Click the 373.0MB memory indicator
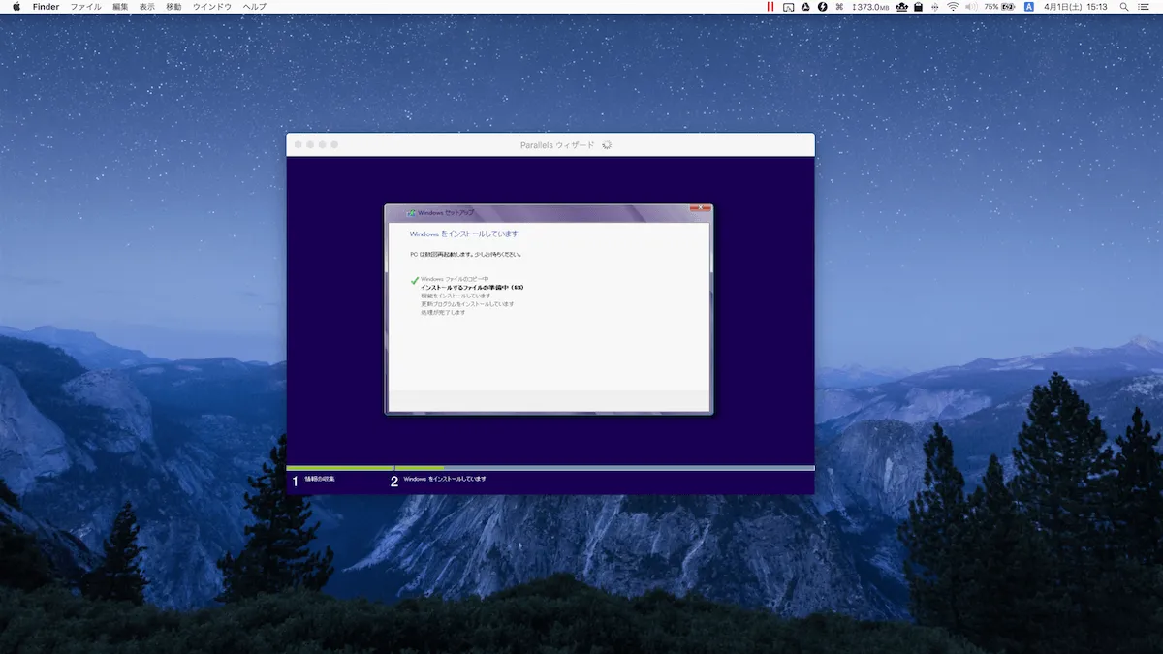This screenshot has width=1163, height=654. click(871, 7)
